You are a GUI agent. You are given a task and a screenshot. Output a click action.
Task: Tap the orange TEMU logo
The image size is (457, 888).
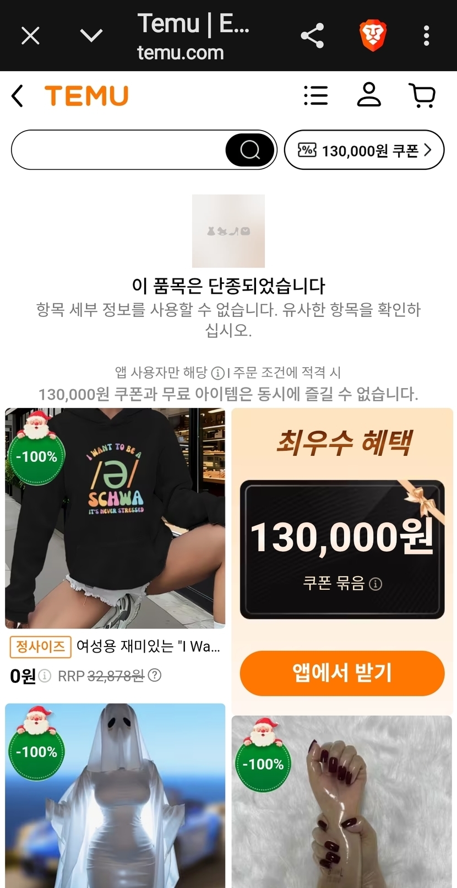point(86,96)
